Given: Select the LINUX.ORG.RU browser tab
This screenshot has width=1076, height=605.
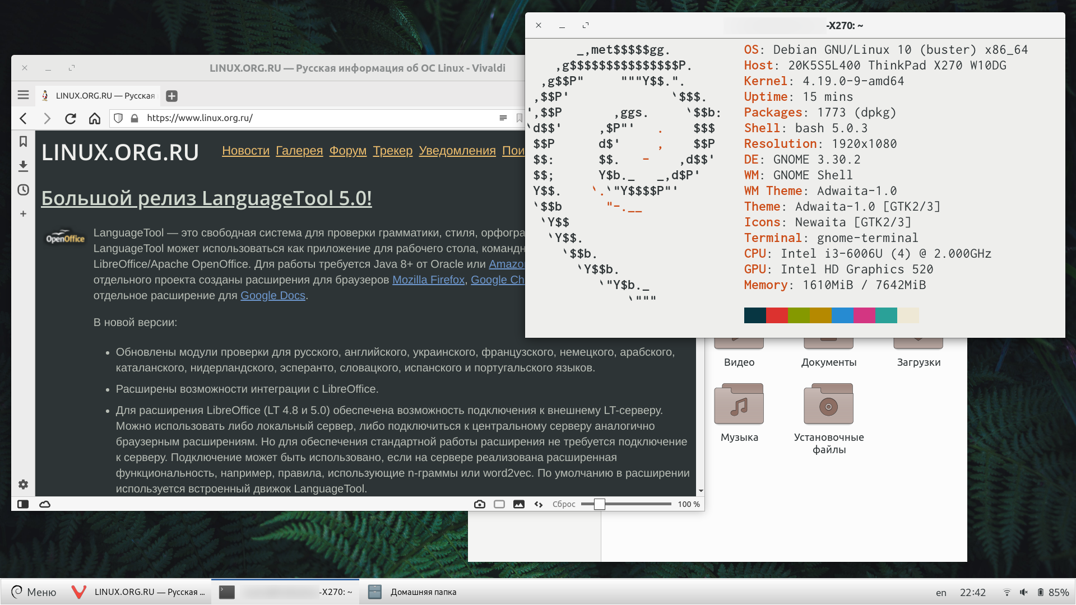Looking at the screenshot, I should 99,96.
